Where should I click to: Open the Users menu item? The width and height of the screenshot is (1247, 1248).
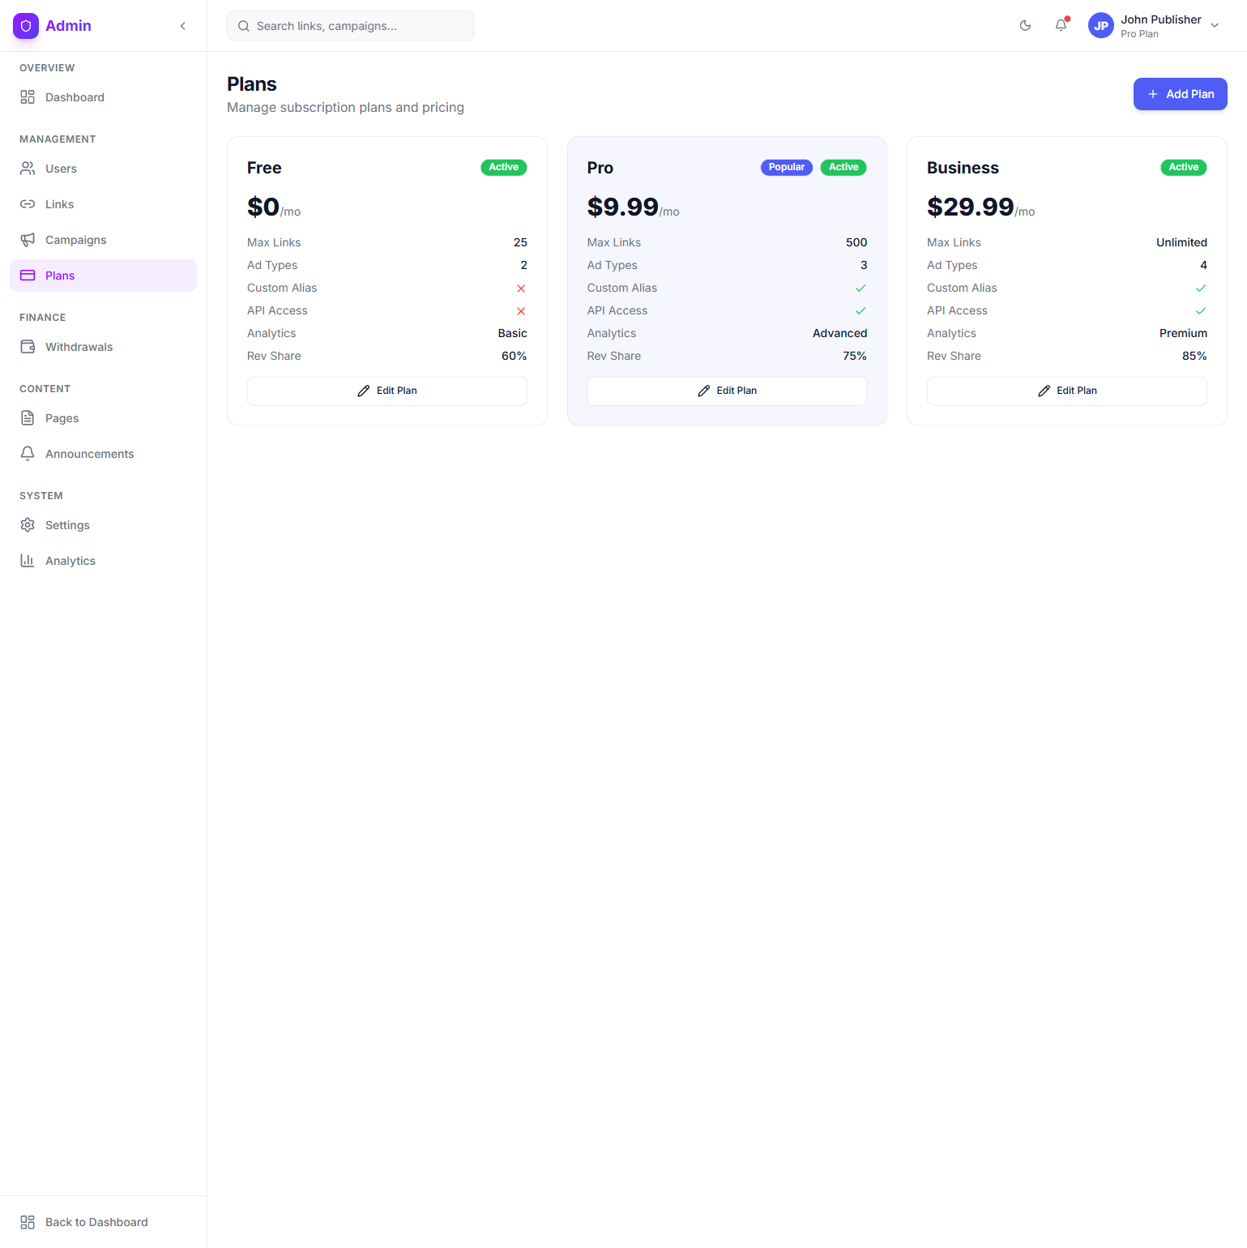(x=103, y=169)
